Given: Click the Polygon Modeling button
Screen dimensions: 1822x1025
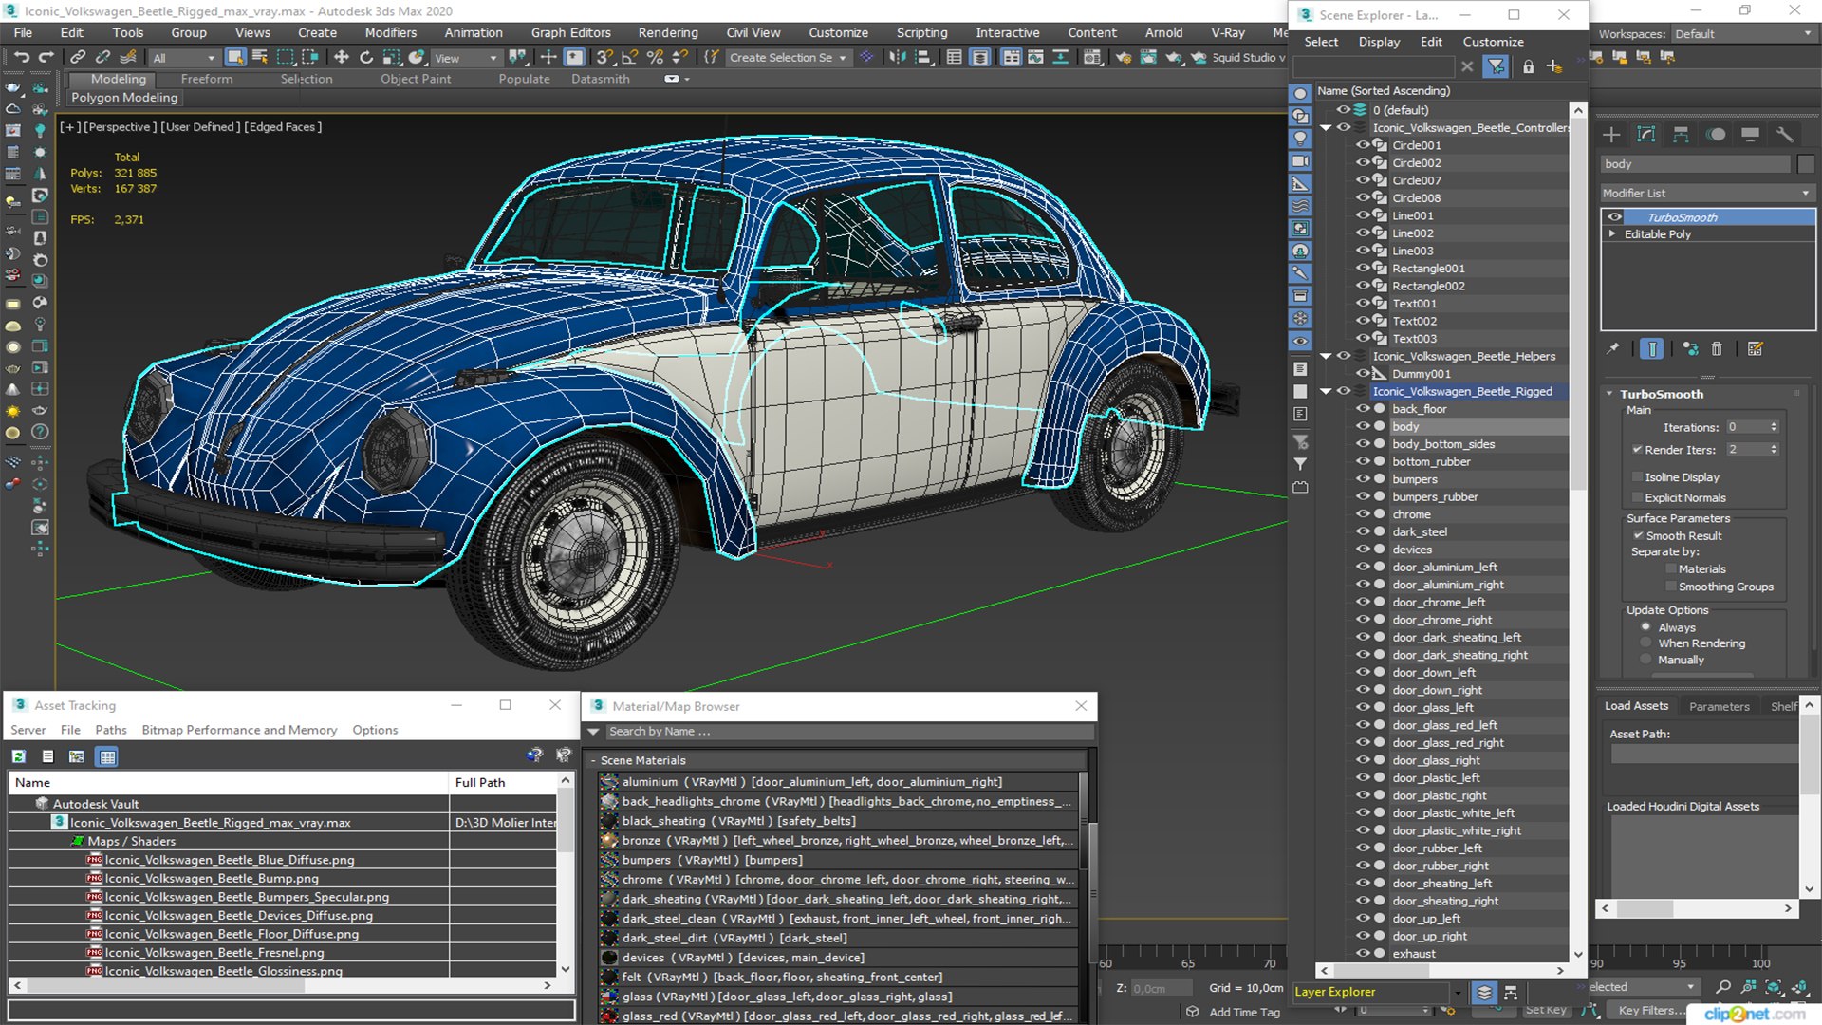Looking at the screenshot, I should point(123,97).
